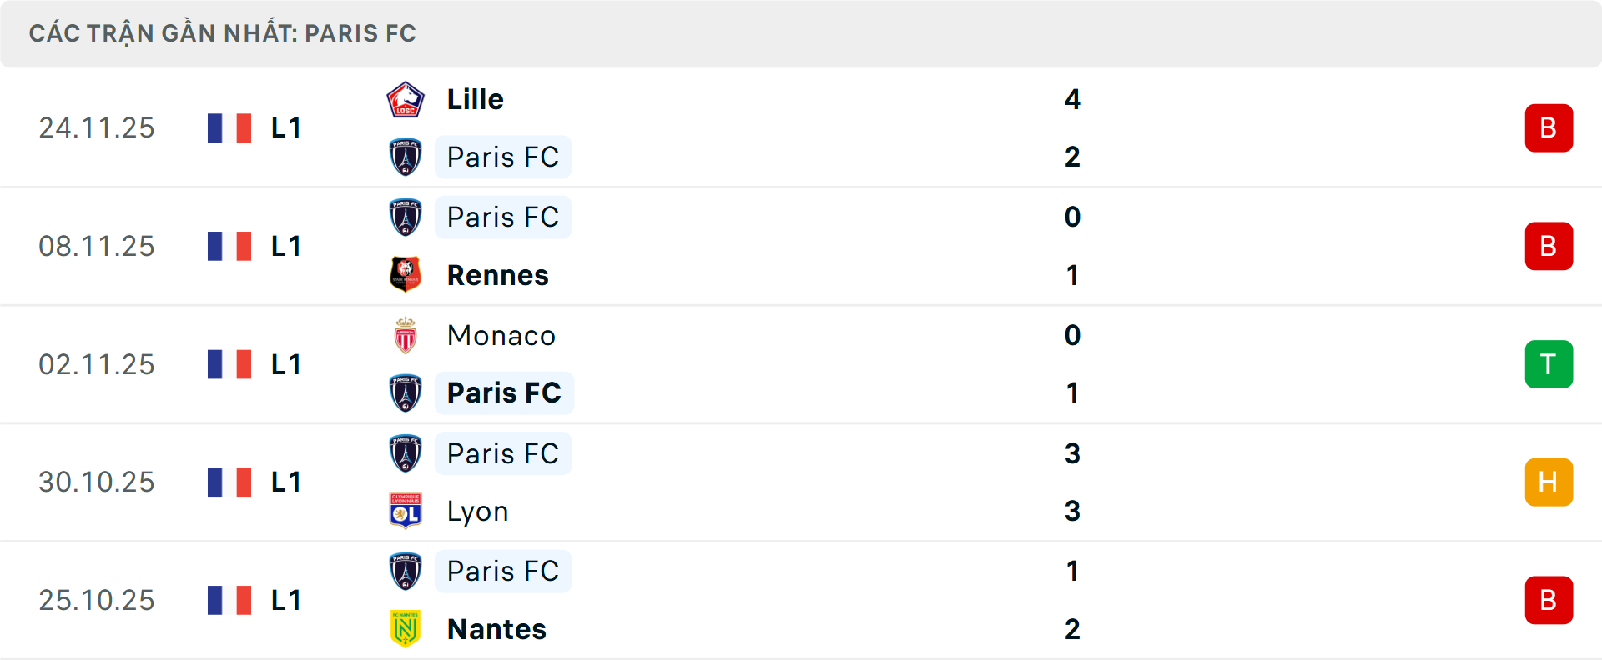1602x660 pixels.
Task: Click L1 league label for 25.10.25 match
Action: tap(285, 600)
